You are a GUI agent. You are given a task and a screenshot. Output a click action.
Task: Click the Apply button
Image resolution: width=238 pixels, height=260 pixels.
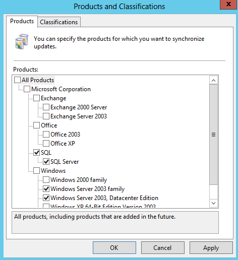211,247
